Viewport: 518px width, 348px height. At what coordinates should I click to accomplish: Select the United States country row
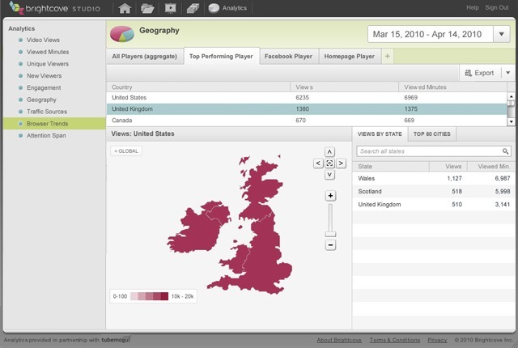click(307, 97)
